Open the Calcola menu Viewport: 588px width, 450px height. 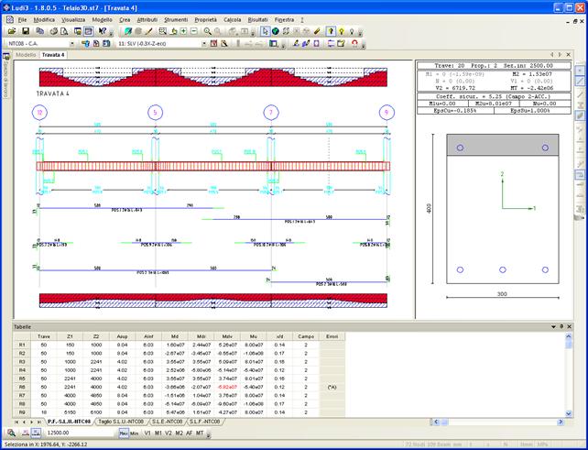[233, 18]
